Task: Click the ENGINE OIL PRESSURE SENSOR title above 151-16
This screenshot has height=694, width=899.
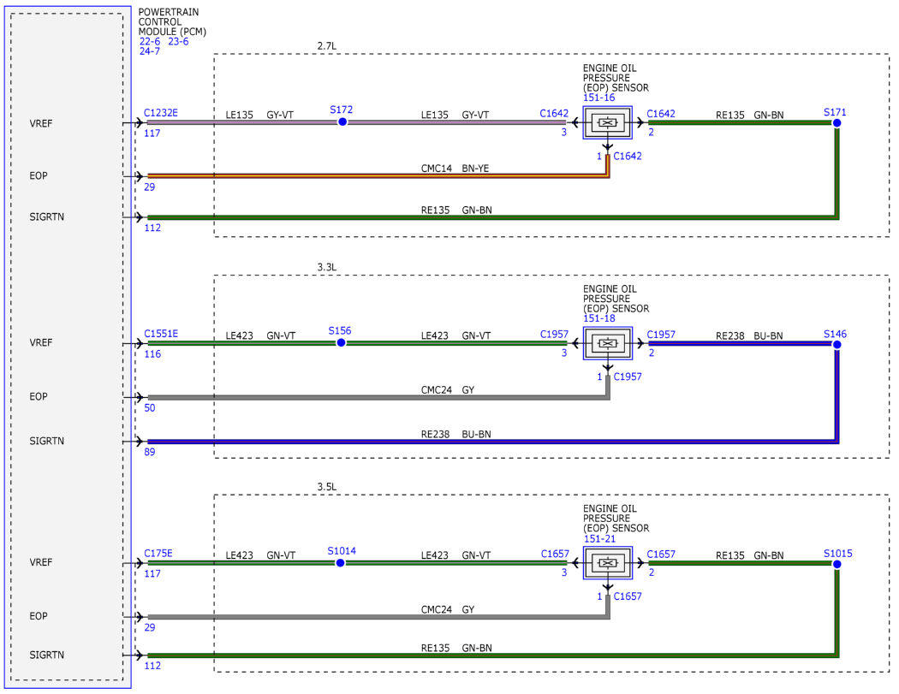Action: [x=616, y=78]
